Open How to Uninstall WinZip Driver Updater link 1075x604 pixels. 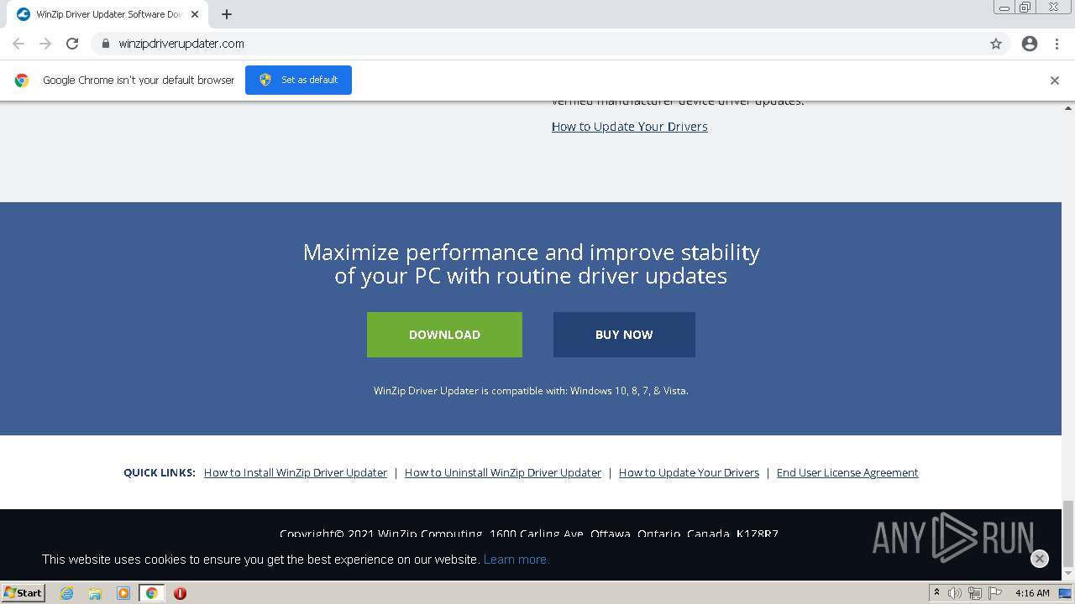(x=503, y=473)
